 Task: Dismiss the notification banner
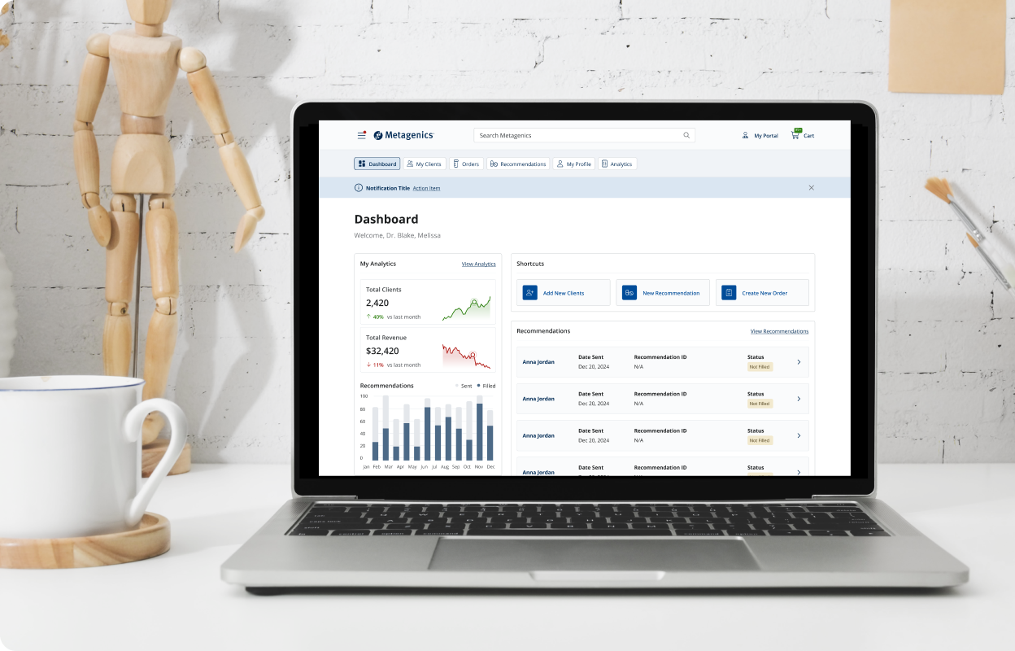(811, 188)
